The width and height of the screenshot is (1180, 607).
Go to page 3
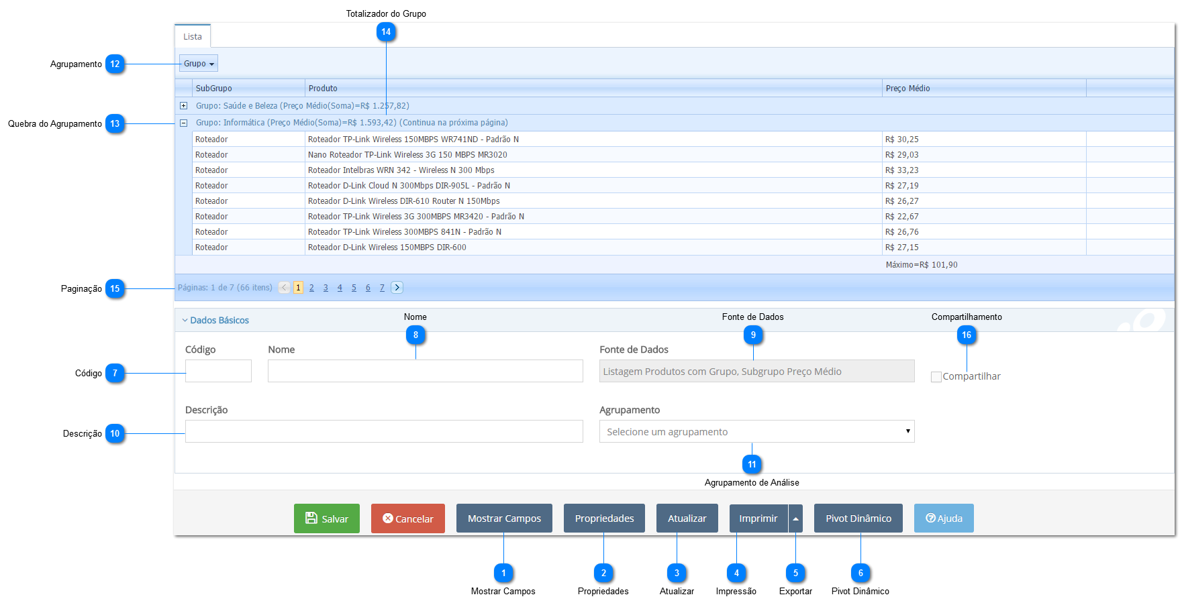(326, 288)
